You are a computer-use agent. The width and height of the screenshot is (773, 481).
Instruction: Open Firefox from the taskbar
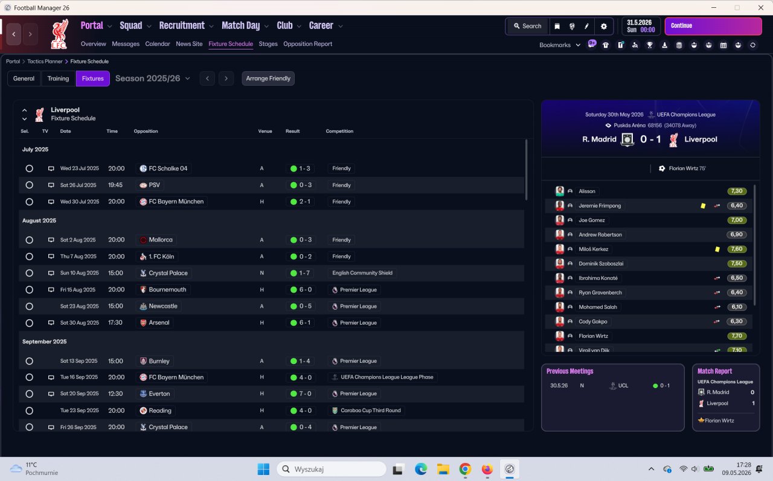(x=487, y=469)
